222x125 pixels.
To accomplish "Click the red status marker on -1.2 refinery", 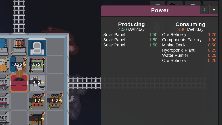I will (43, 95).
